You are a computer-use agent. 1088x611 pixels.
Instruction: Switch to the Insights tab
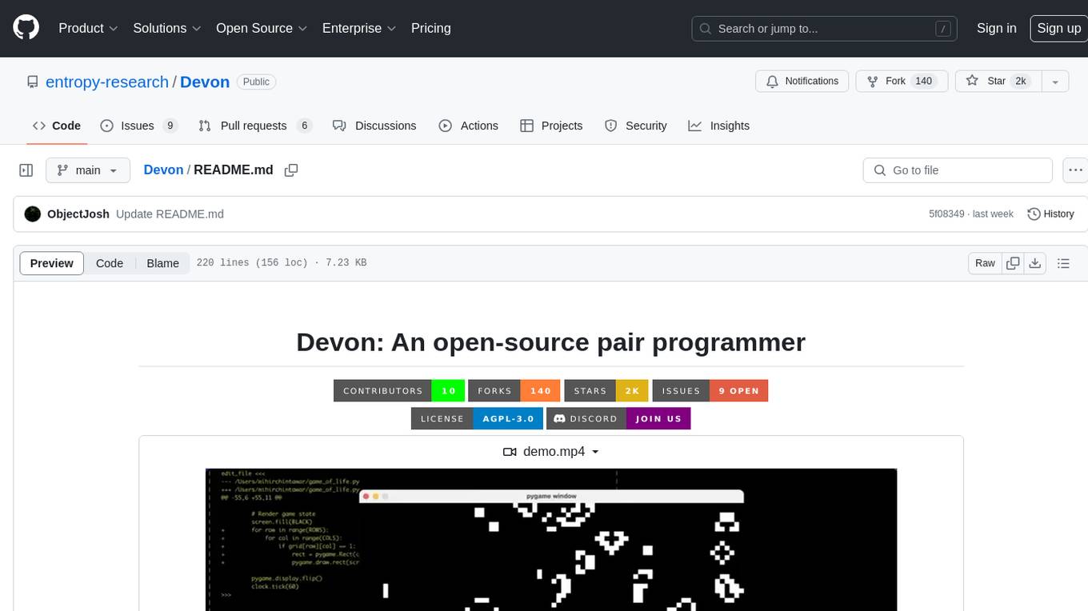pyautogui.click(x=719, y=126)
